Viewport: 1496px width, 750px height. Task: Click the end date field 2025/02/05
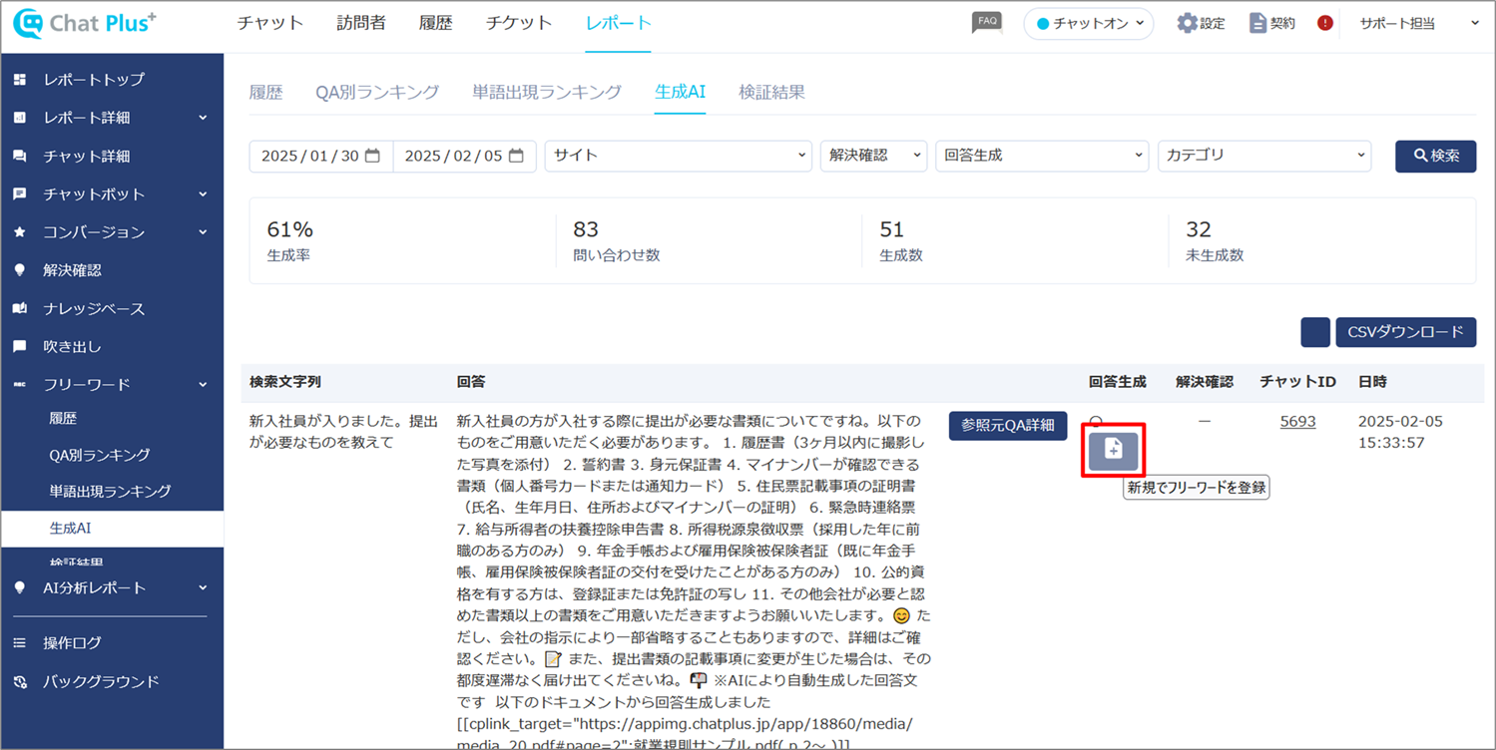coord(465,156)
